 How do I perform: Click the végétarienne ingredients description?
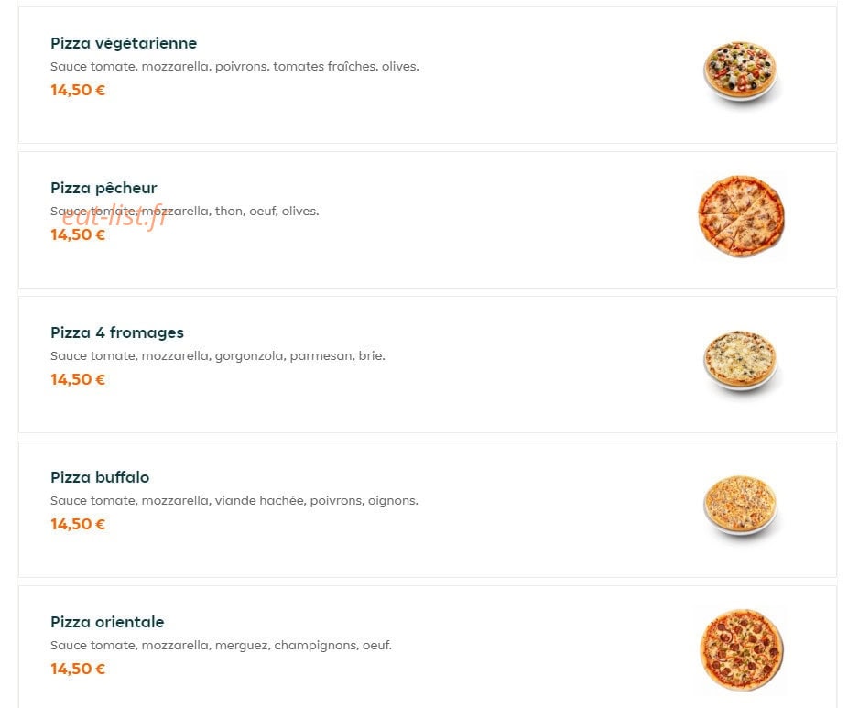pos(234,67)
